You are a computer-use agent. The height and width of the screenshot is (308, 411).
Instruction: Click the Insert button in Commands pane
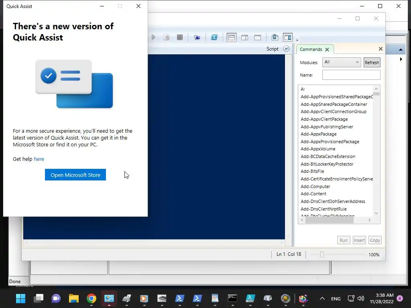coord(359,240)
